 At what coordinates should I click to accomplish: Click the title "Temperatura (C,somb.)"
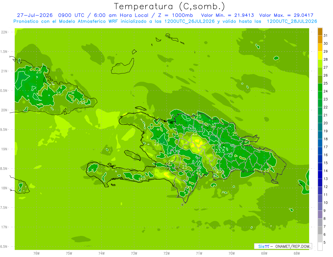[170, 6]
